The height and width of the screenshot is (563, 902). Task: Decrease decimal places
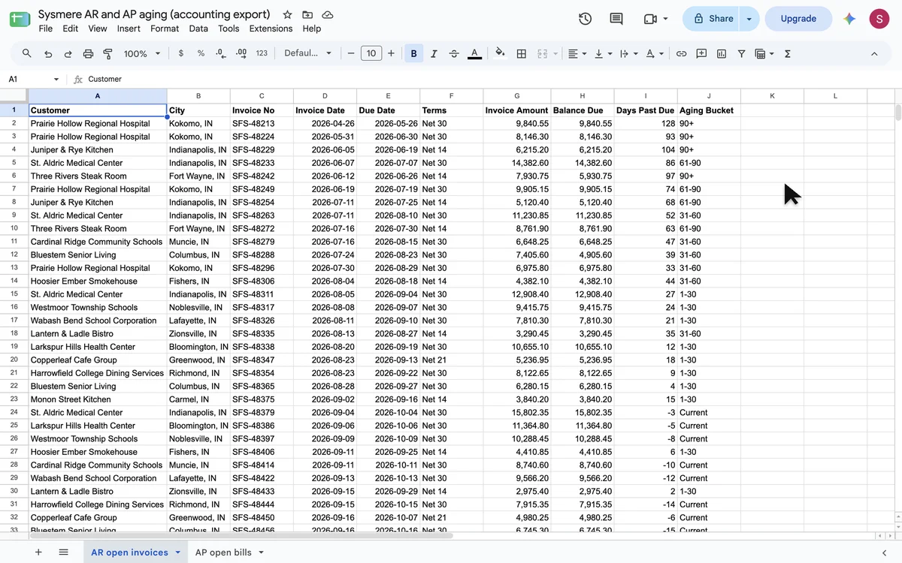(221, 53)
